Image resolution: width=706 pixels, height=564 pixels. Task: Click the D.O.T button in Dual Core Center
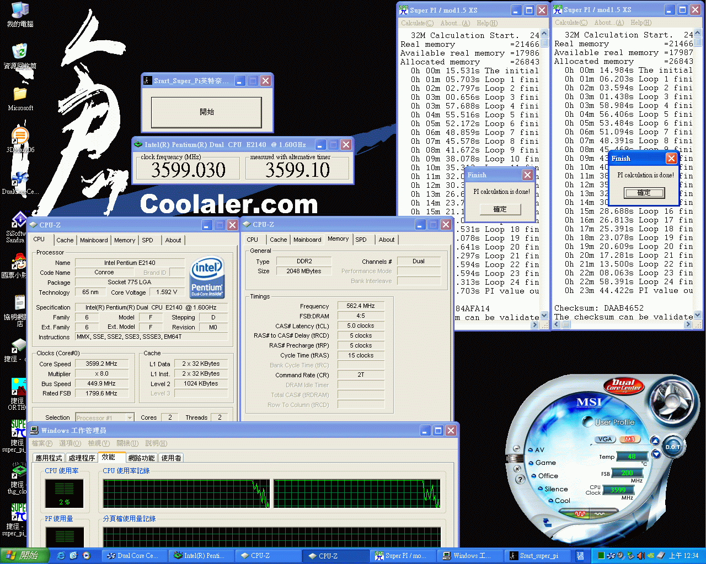(x=673, y=447)
